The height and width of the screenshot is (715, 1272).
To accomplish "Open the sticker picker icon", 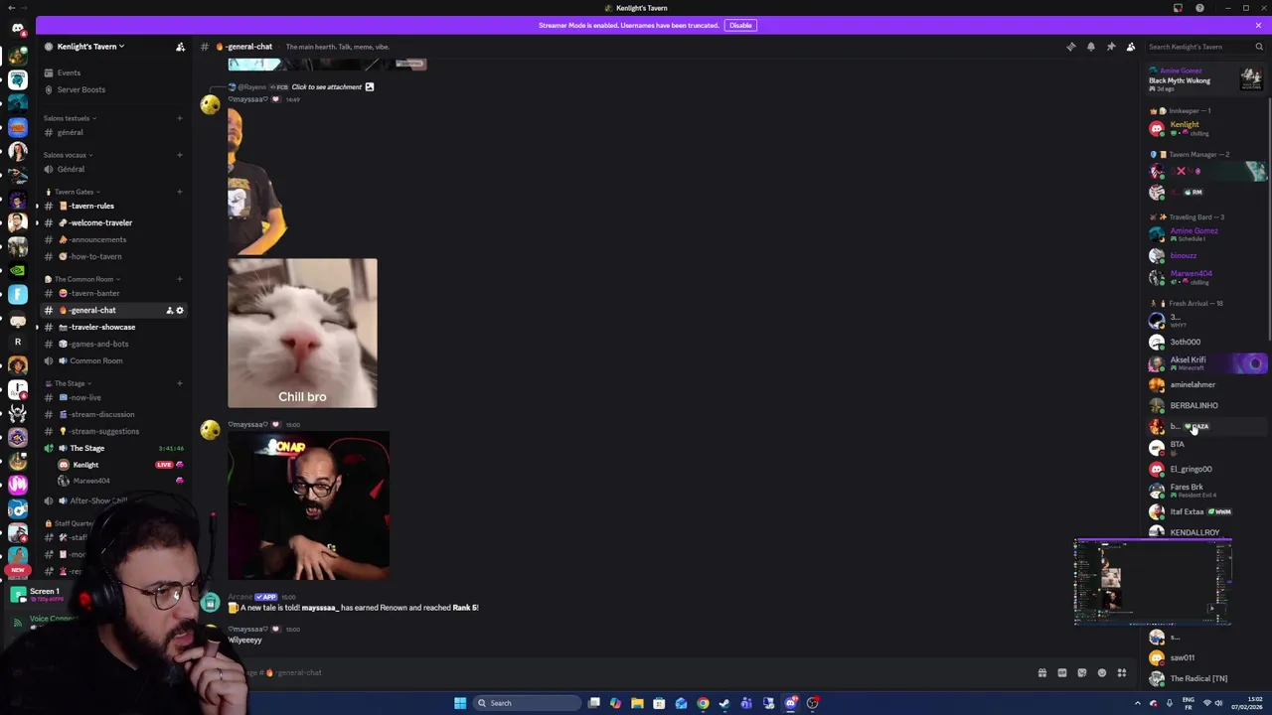I will coord(1082,673).
